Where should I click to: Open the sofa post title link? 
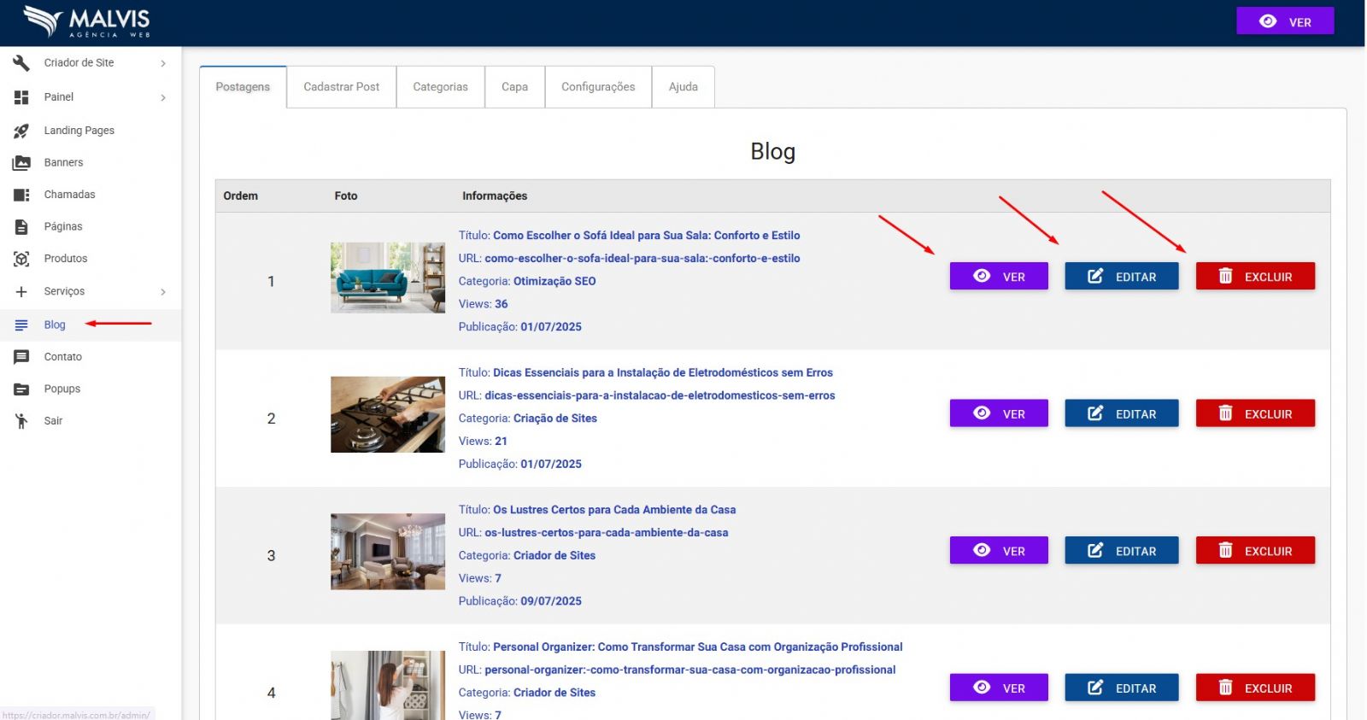pos(646,236)
